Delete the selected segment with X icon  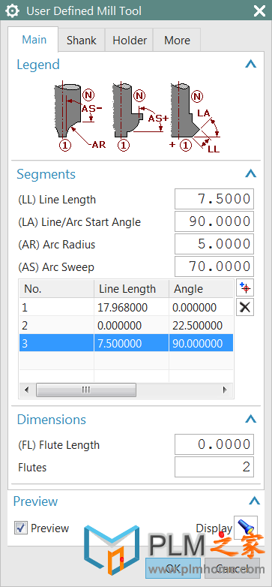[245, 307]
